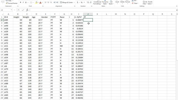Image resolution: width=178 pixels, height=100 pixels.
Task: Open the Borders dropdown arrow
Action: tap(33, 2)
